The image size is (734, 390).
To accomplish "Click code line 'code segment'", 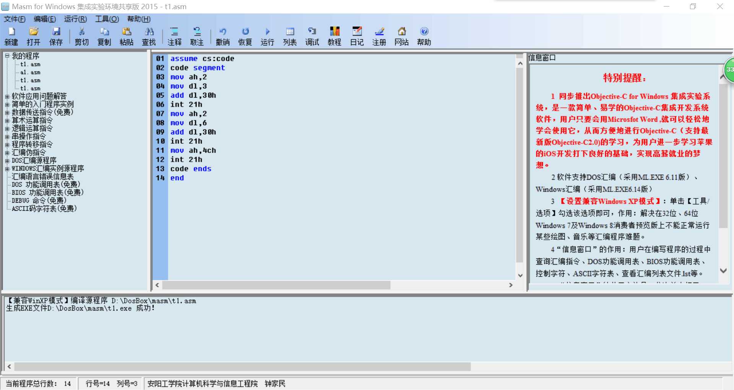I will (x=198, y=68).
